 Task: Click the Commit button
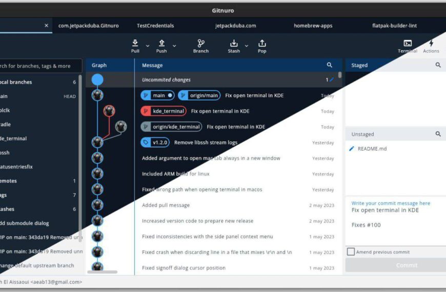[x=396, y=265]
